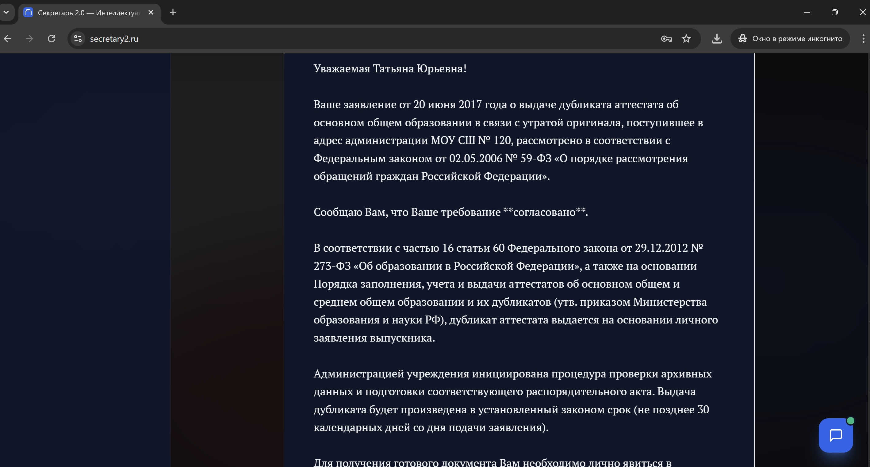Click the password key icon
This screenshot has height=467, width=870.
(666, 39)
